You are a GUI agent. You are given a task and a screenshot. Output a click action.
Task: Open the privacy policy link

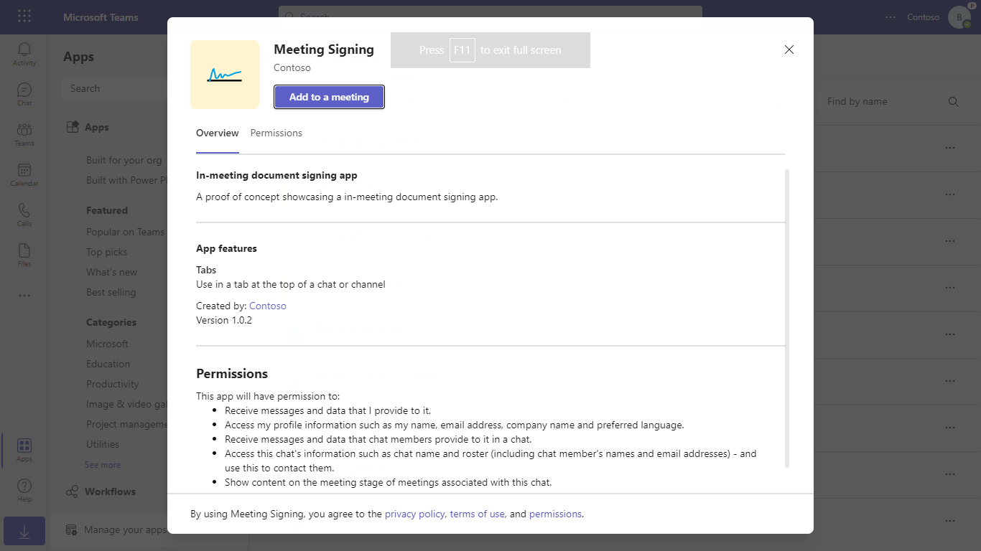click(414, 514)
